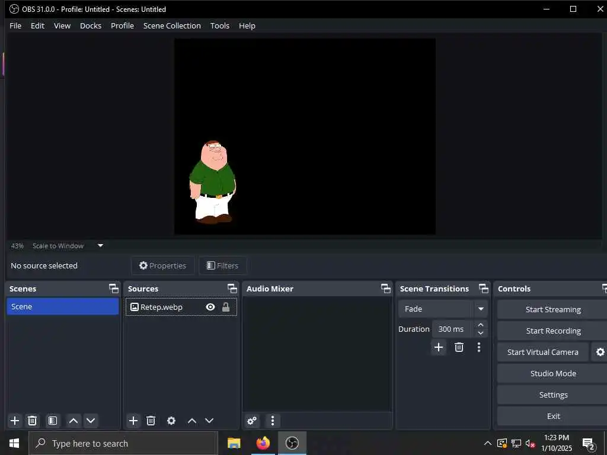This screenshot has width=607, height=455.
Task: Open the Profile menu
Action: click(122, 25)
